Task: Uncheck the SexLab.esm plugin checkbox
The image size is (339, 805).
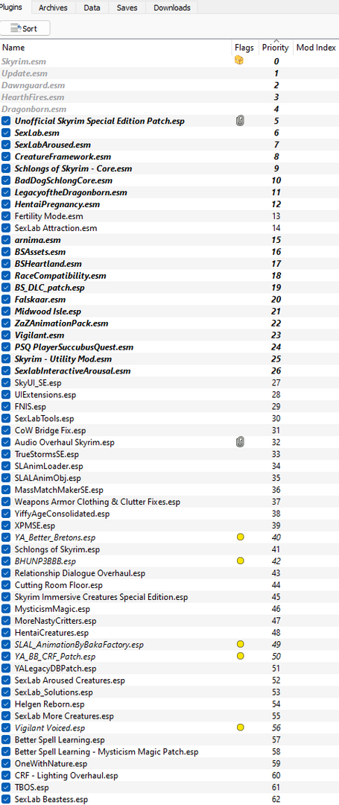Action: pos(6,133)
